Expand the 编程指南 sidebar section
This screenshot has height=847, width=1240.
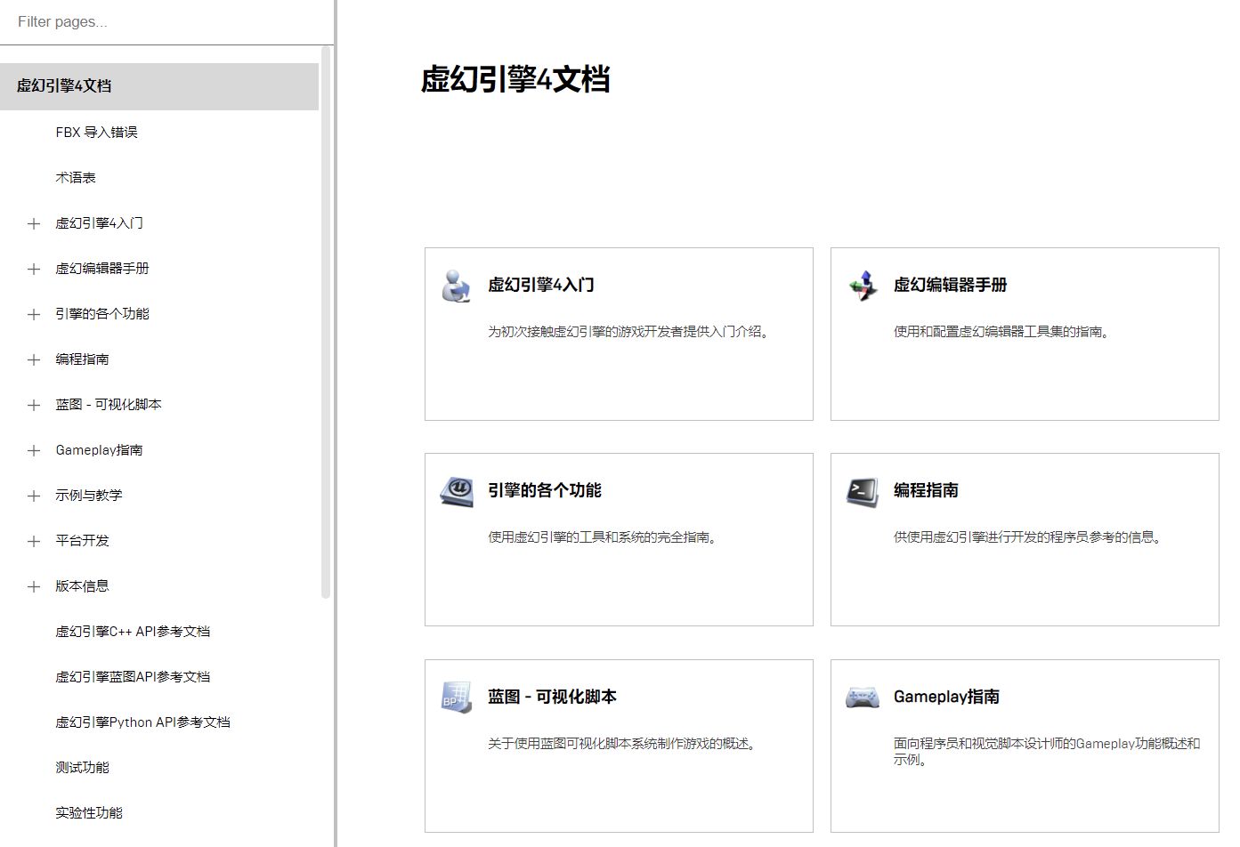click(33, 359)
